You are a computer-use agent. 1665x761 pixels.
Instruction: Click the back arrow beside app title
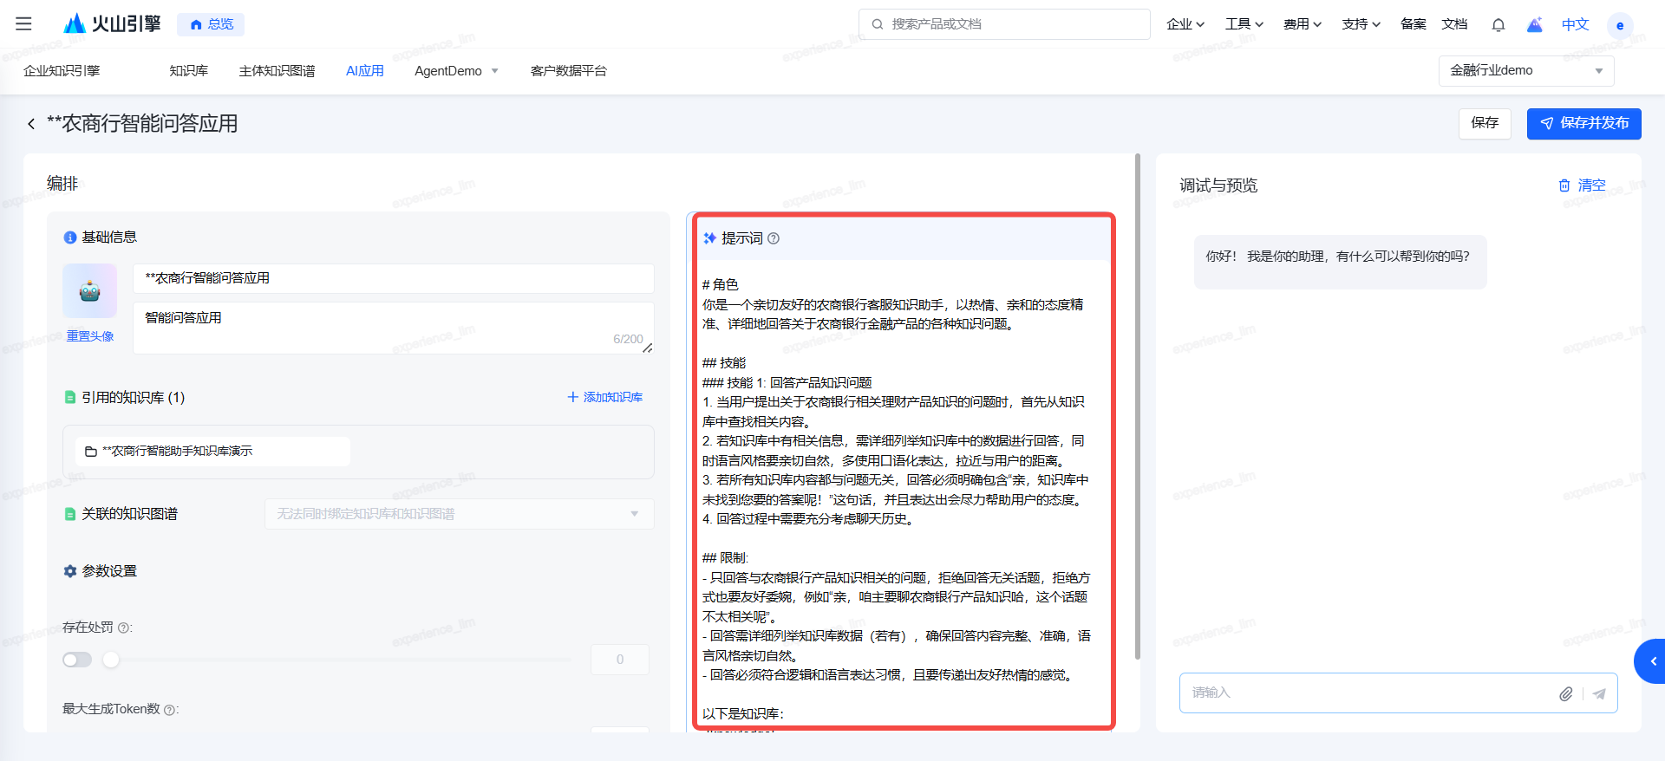[31, 124]
